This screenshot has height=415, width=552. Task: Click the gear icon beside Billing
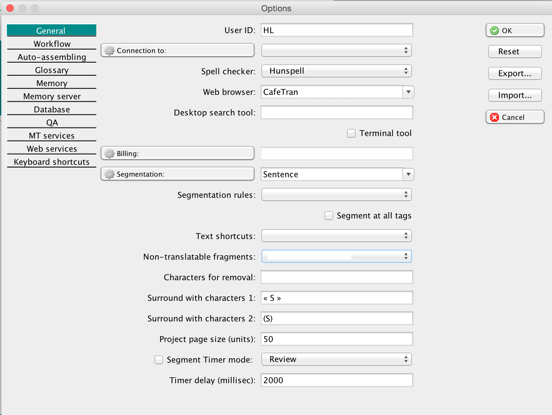click(109, 154)
